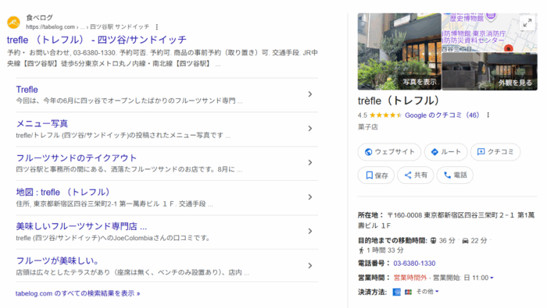Open three-dot options next to Google reviews
The image size is (547, 308).
tap(488, 115)
